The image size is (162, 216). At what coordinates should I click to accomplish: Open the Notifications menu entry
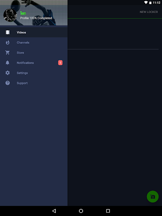pos(34,63)
